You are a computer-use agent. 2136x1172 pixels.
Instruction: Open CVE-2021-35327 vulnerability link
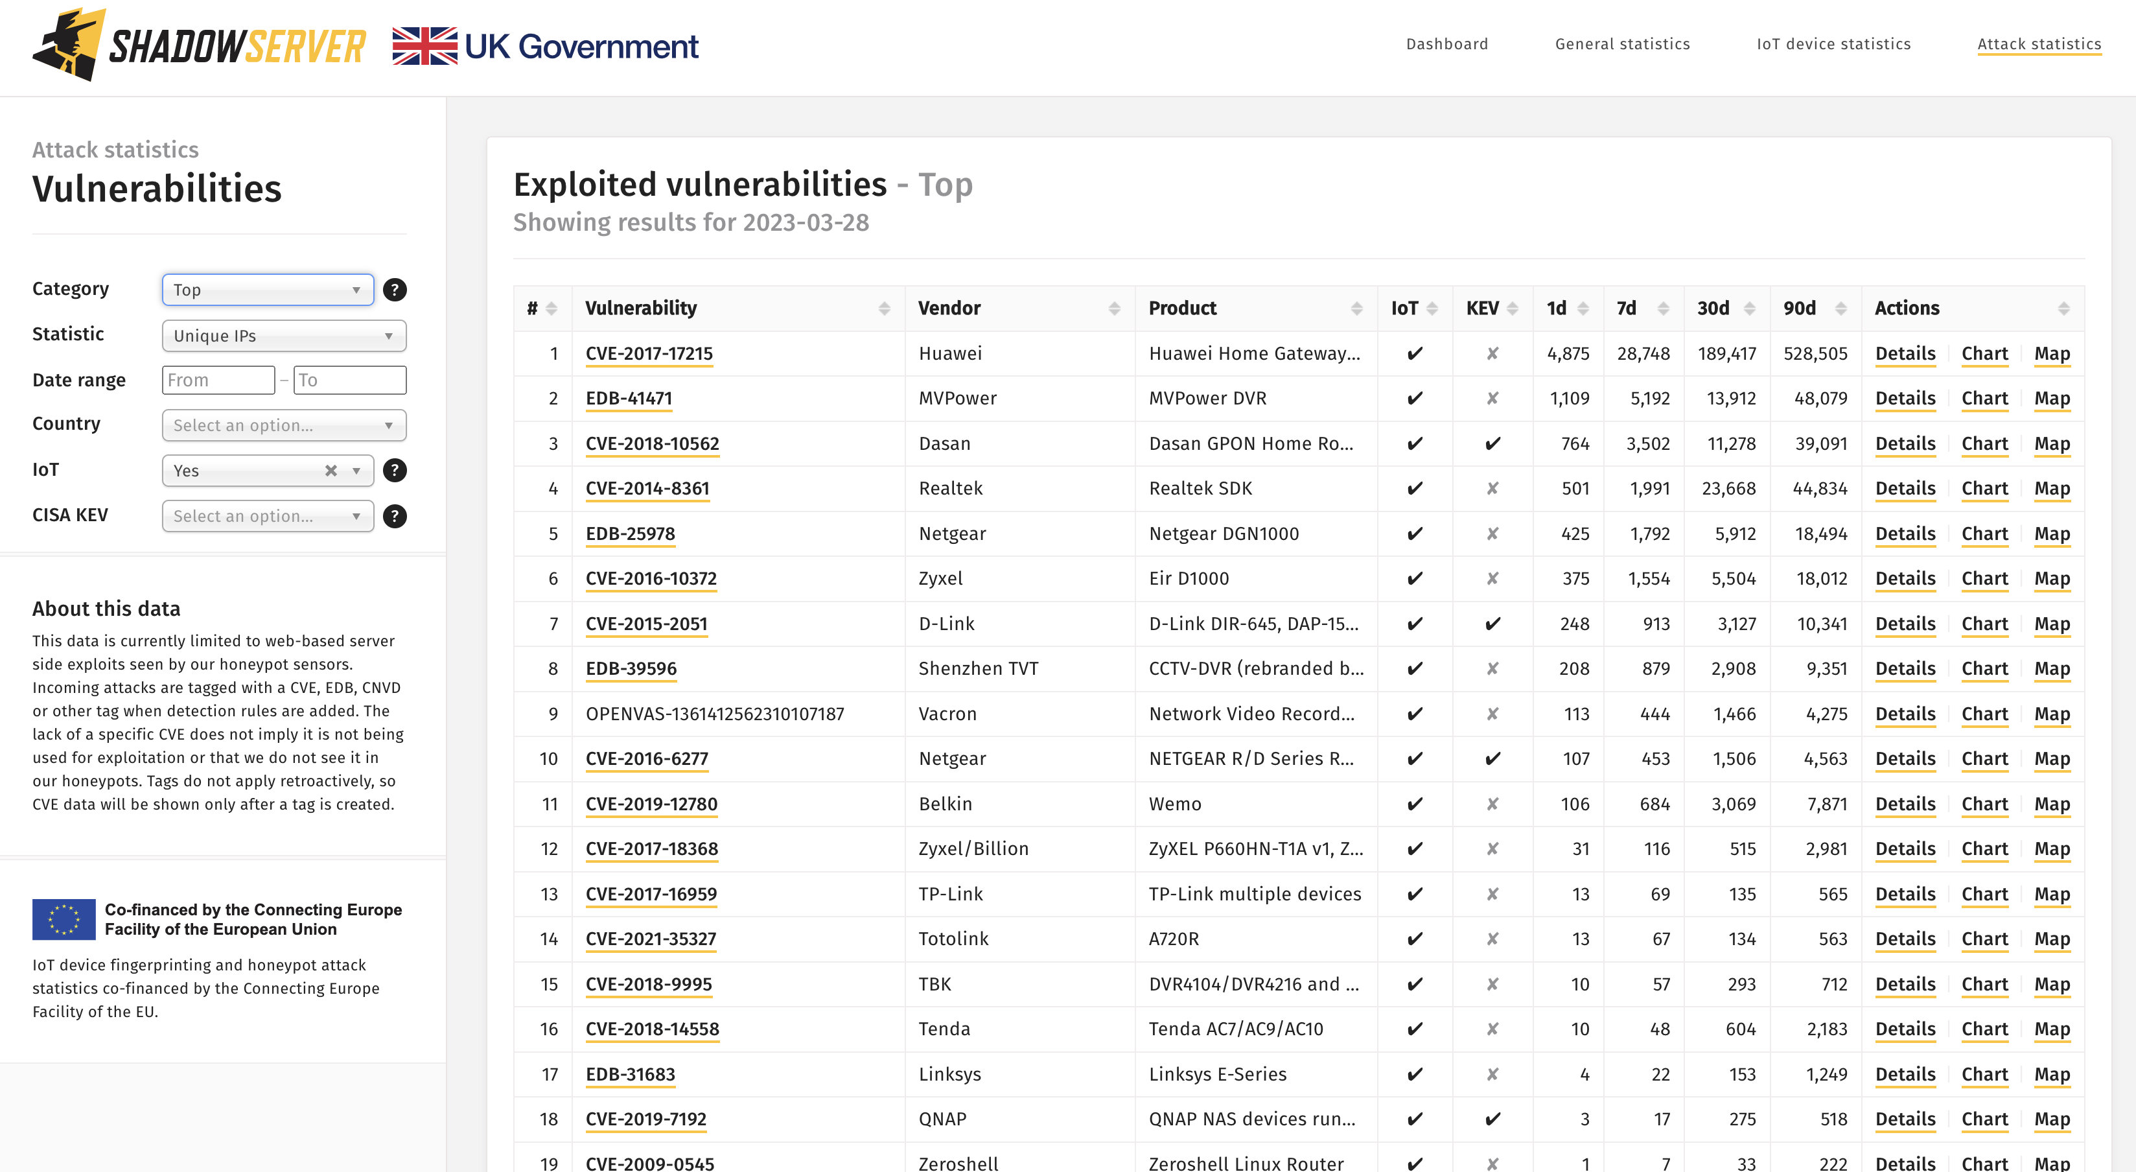pyautogui.click(x=651, y=939)
